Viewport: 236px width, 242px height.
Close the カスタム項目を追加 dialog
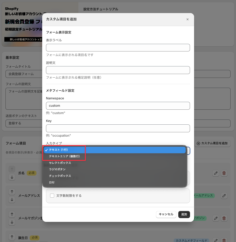(187, 19)
